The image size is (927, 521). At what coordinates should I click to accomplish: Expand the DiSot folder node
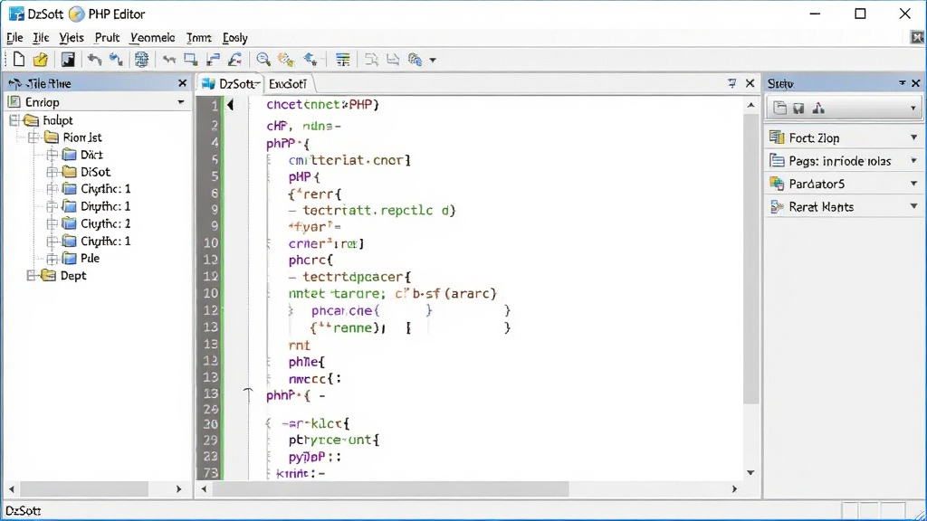52,172
